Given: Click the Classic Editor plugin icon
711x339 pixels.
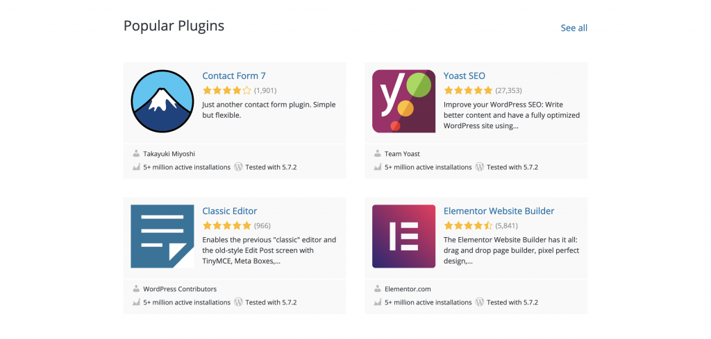Looking at the screenshot, I should tap(162, 236).
